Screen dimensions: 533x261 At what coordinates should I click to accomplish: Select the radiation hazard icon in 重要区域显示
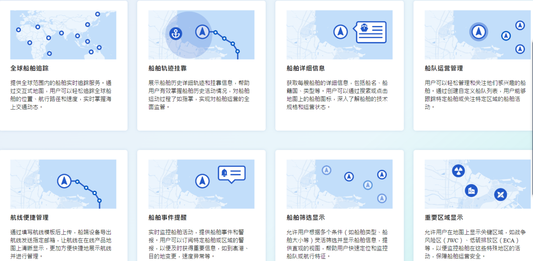tap(458, 171)
